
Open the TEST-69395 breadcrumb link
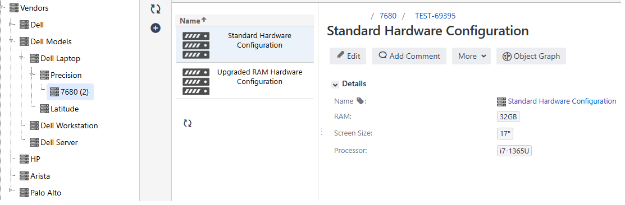(x=435, y=16)
